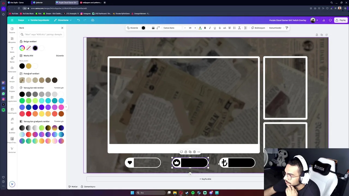Image resolution: width=349 pixels, height=196 pixels.
Task: Click Animasyon button
Action: (258, 28)
